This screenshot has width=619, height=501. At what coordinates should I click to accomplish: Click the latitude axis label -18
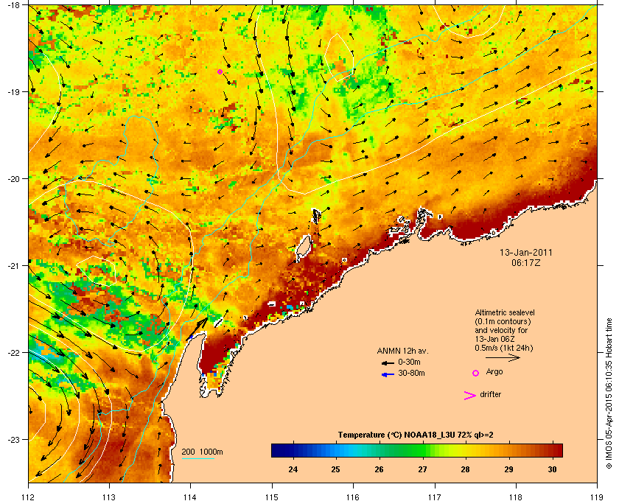click(x=14, y=4)
